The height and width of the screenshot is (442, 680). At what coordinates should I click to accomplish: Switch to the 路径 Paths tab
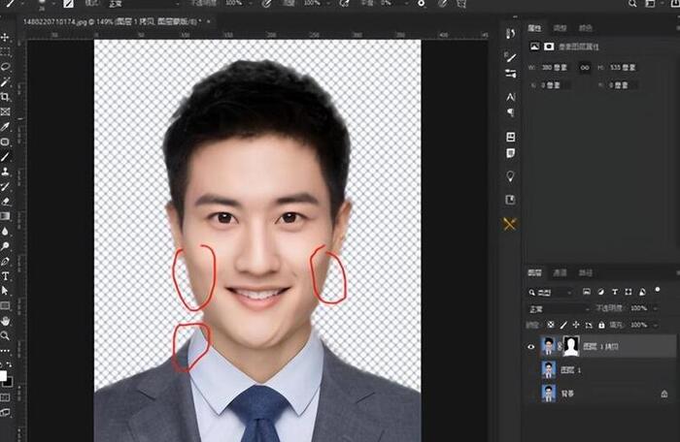[x=586, y=272]
